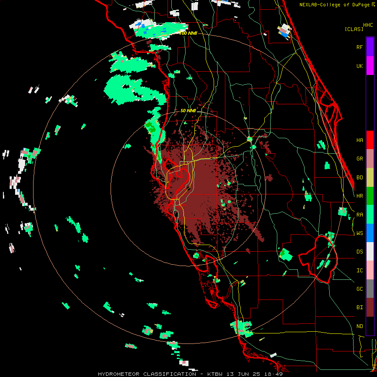Click the DS legend label
377x377 pixels.
[x=359, y=252]
